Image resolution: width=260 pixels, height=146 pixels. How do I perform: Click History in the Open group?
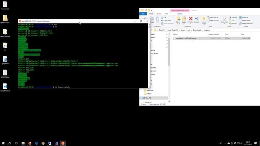[233, 24]
